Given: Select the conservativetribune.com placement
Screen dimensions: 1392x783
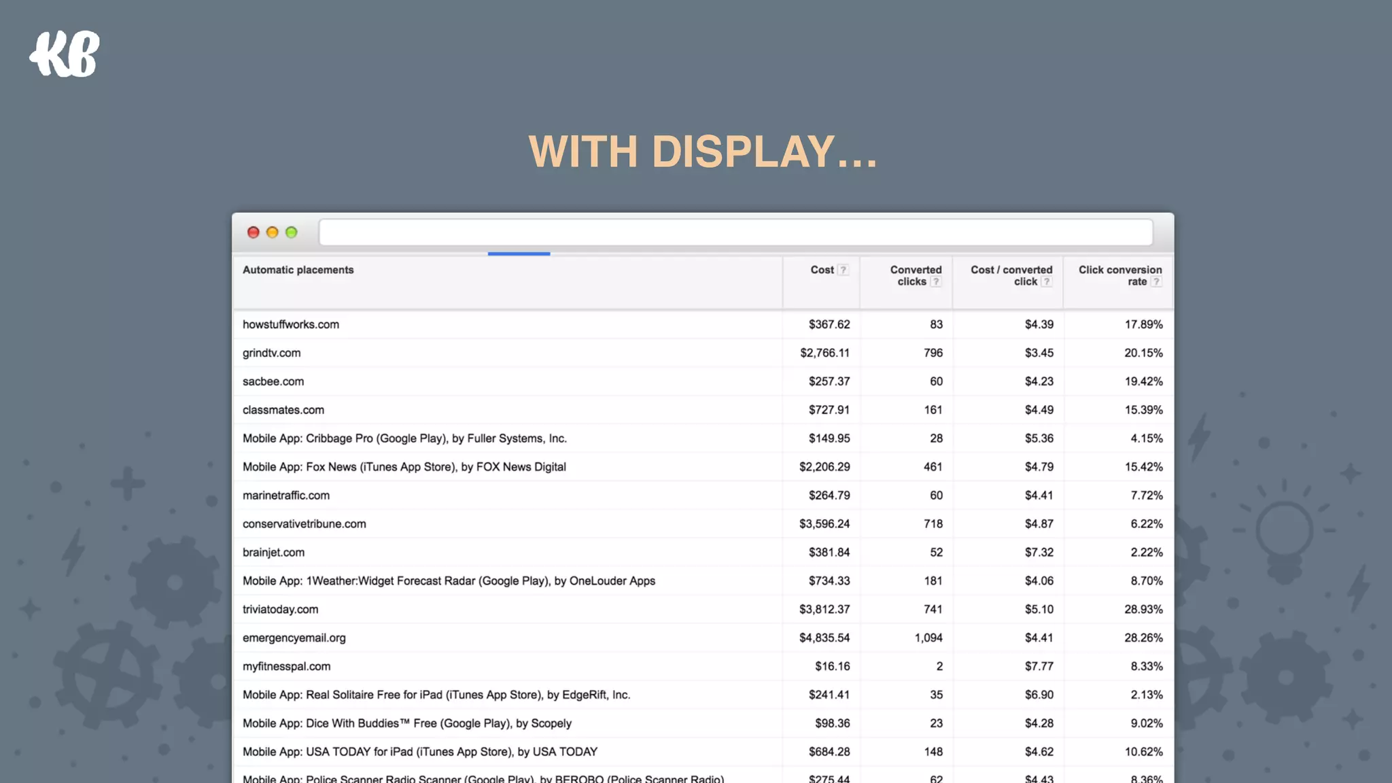Looking at the screenshot, I should click(304, 524).
